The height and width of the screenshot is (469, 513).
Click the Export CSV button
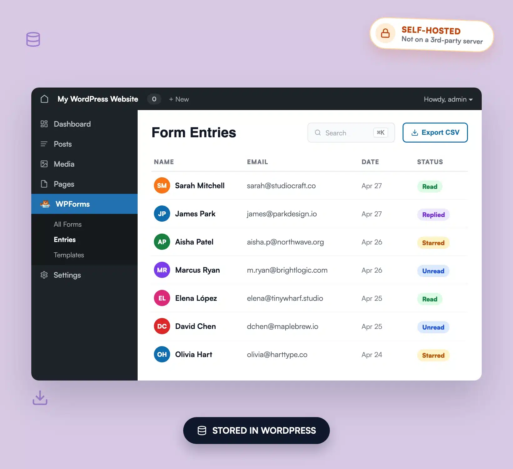(x=435, y=133)
